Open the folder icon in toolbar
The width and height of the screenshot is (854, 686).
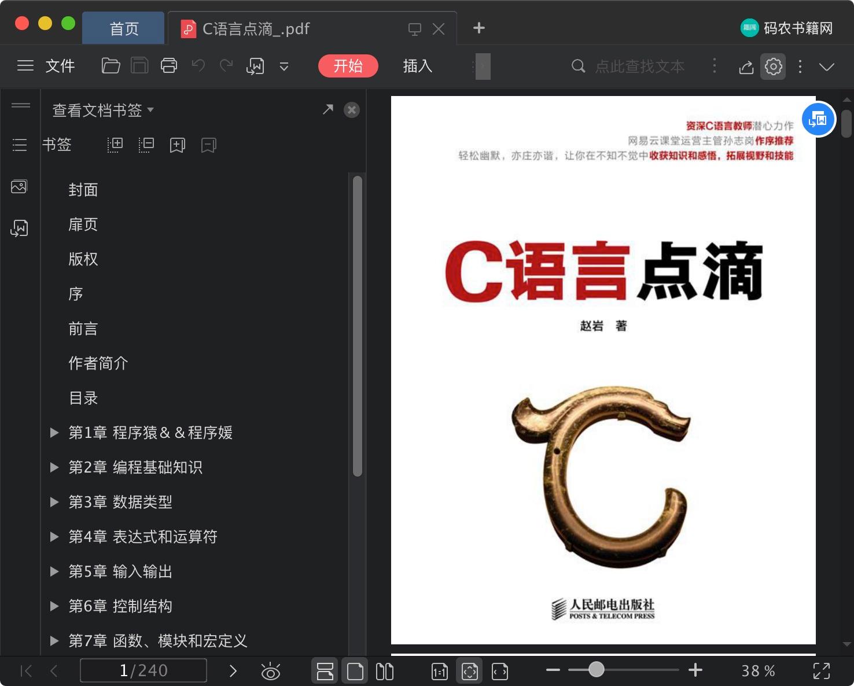[x=111, y=66]
